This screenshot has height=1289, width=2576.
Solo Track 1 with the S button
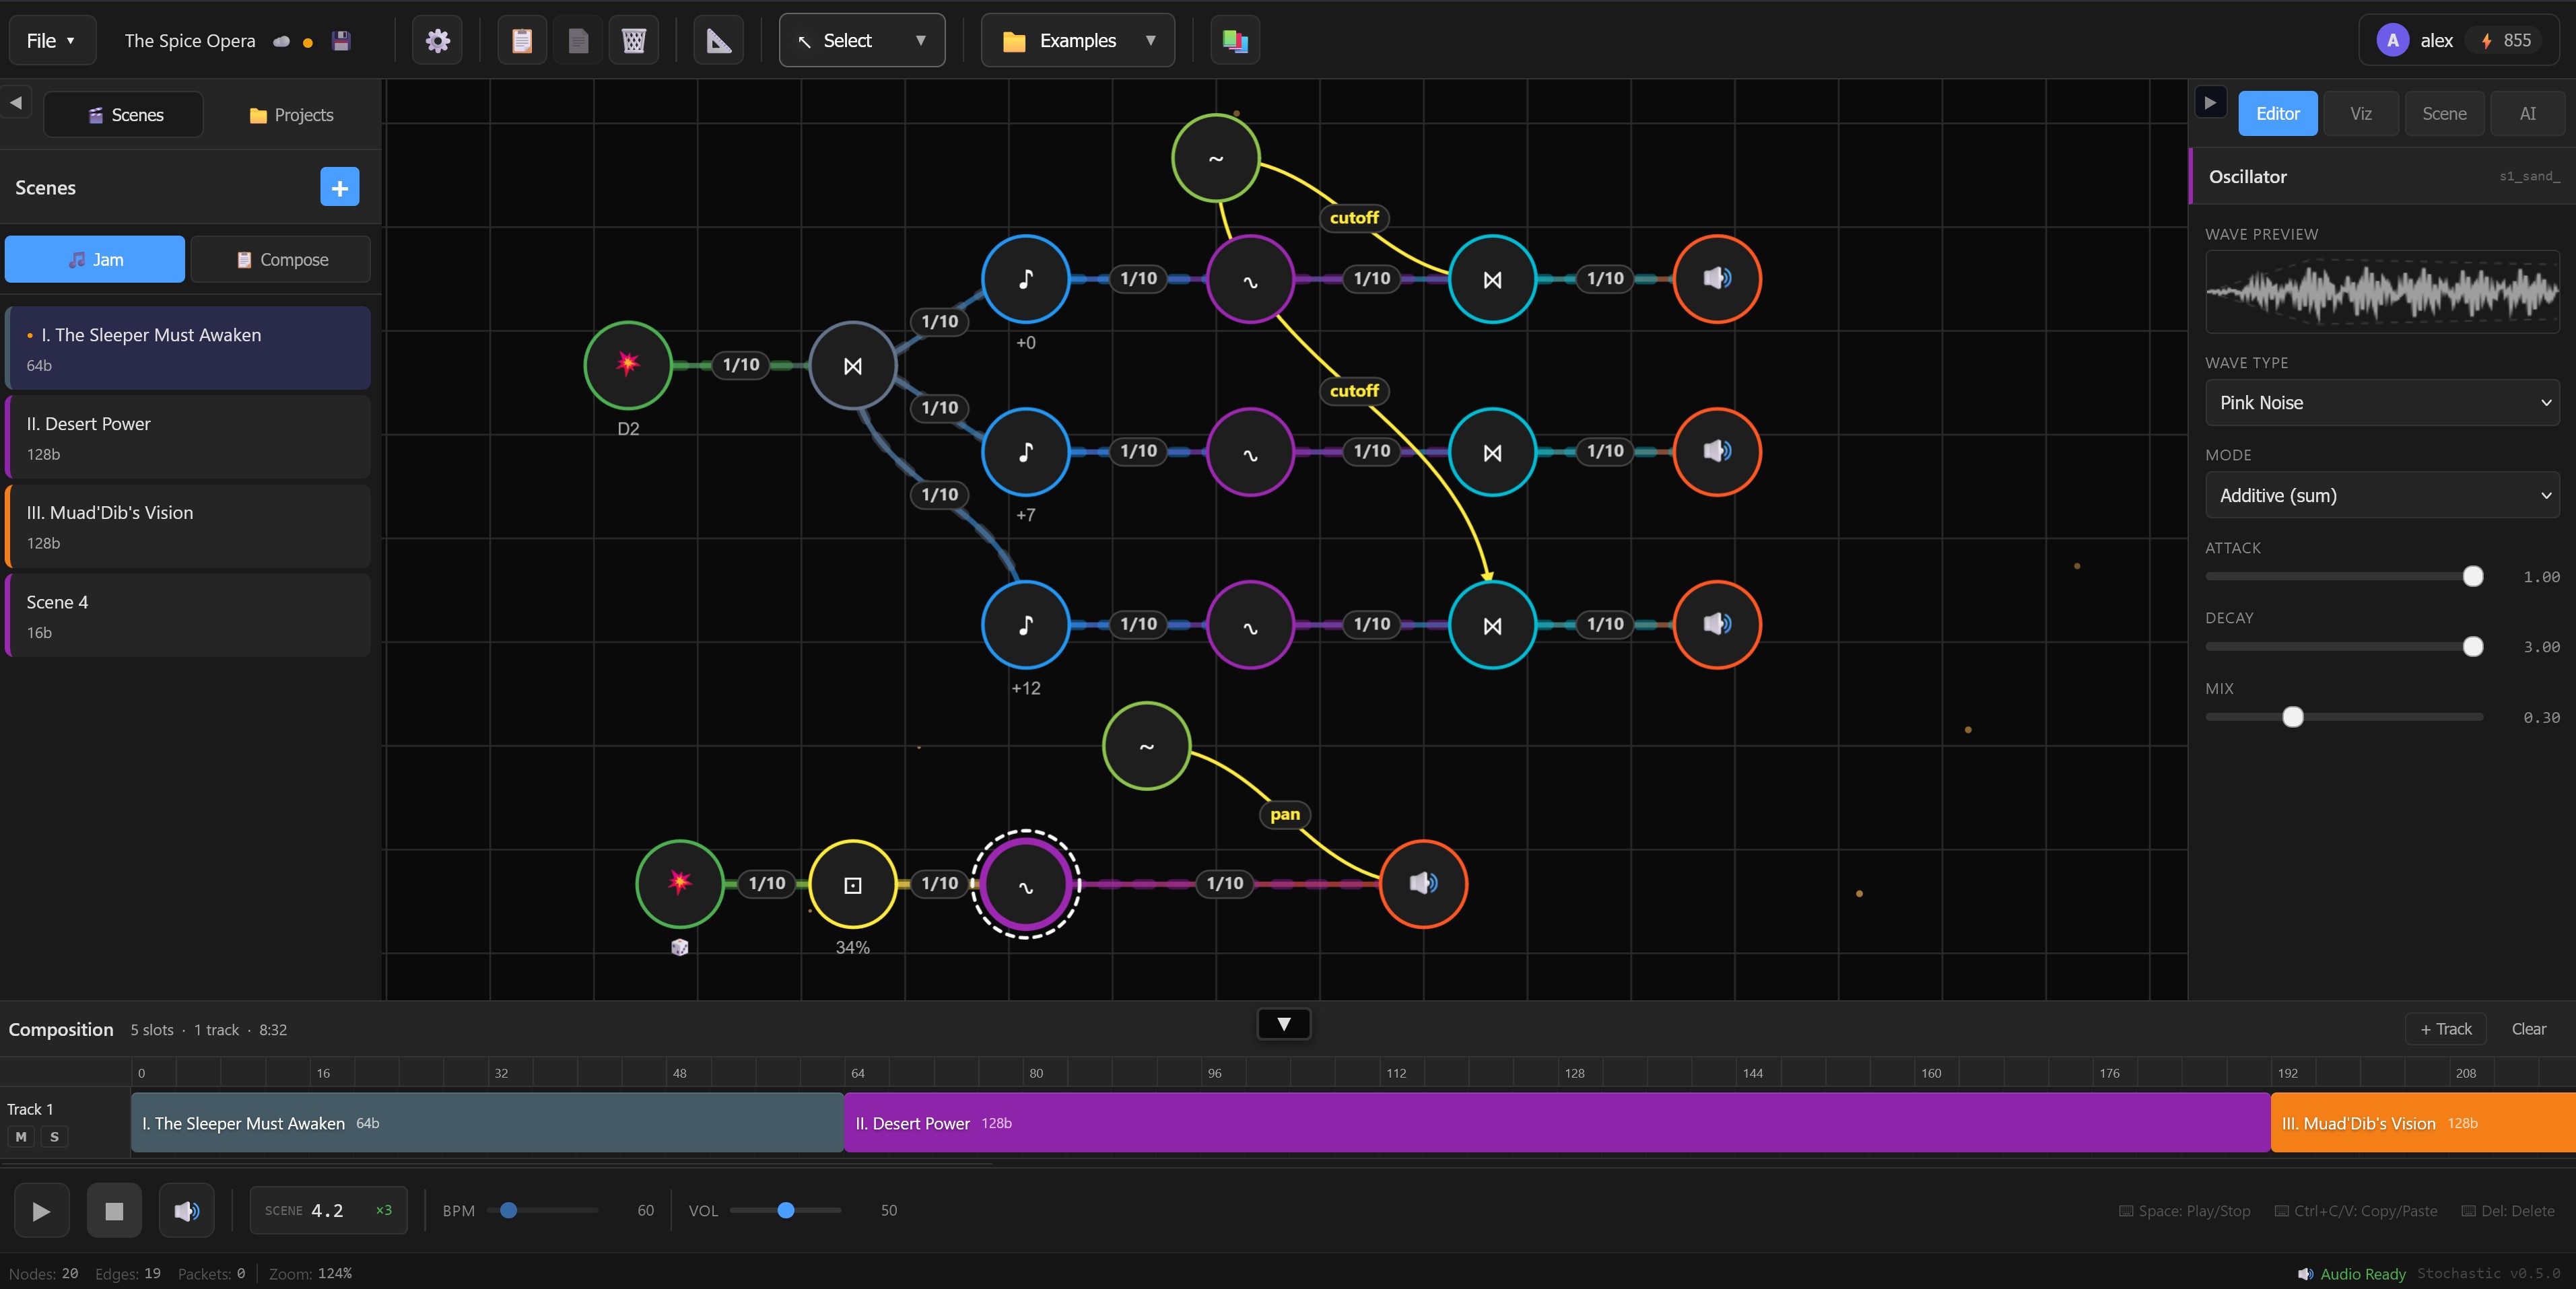coord(54,1138)
